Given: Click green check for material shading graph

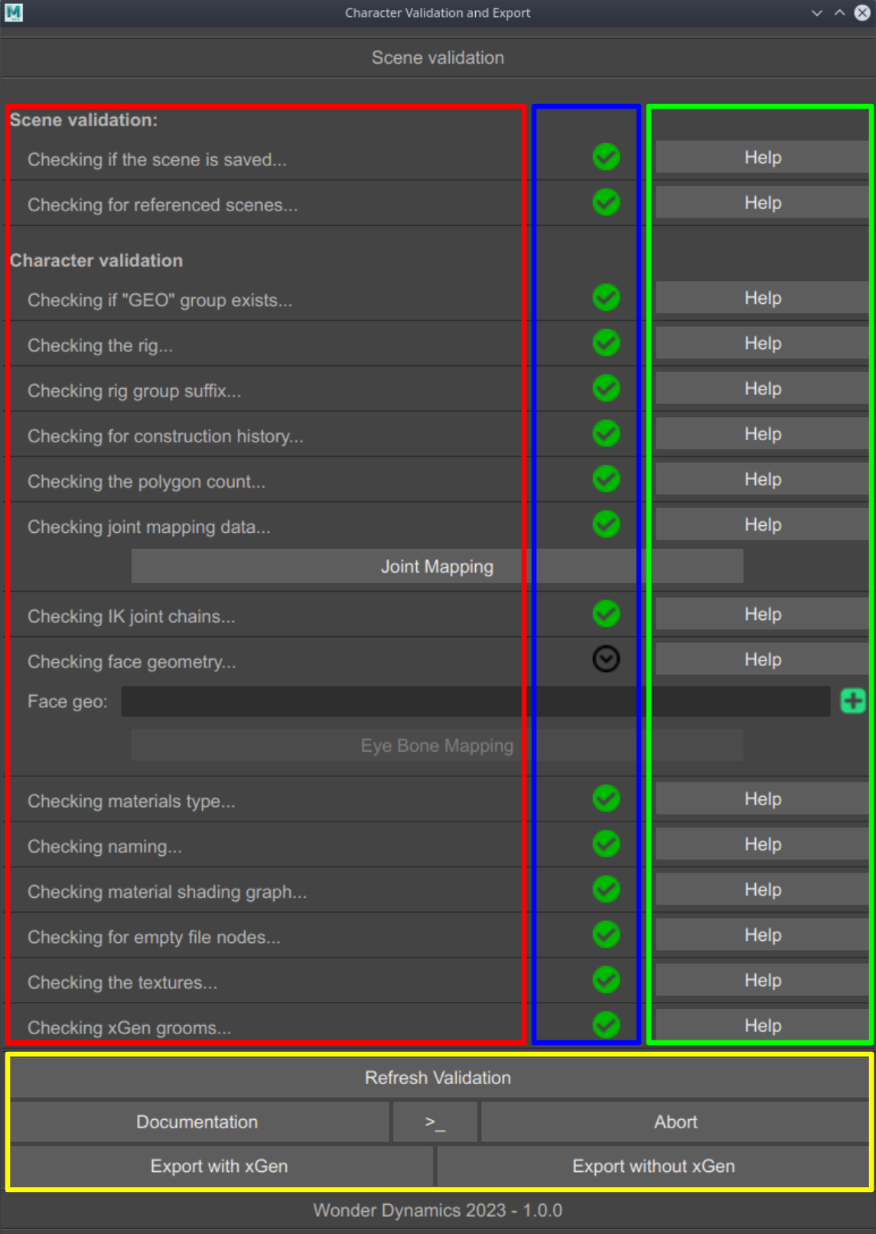Looking at the screenshot, I should tap(606, 889).
